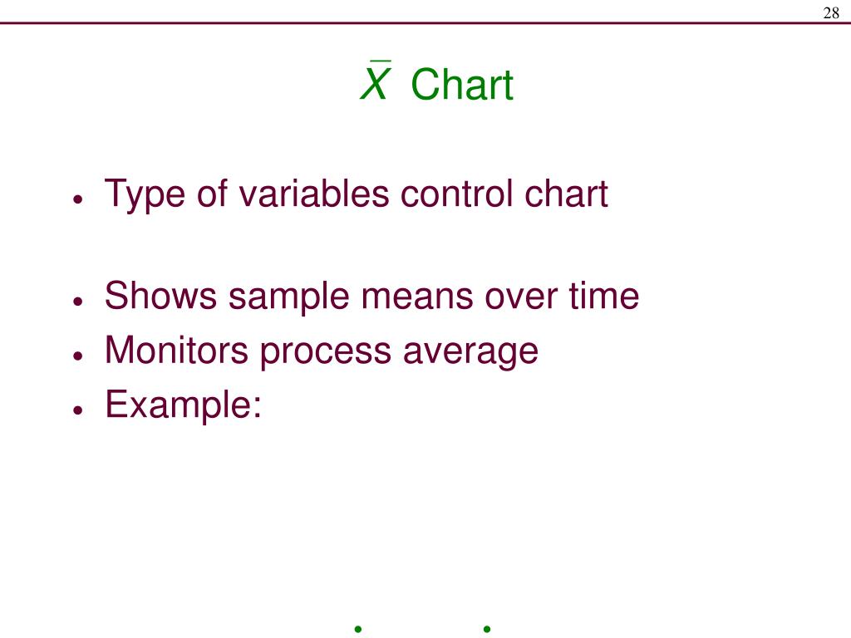This screenshot has width=851, height=638.
Task: Click the bullet dot before Example:
Action: [78, 410]
